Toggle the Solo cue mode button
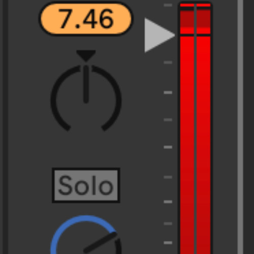Screen dimensions: 254x254 tap(86, 185)
